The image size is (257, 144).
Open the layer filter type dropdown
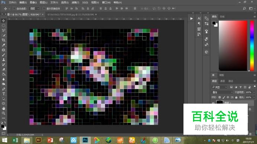[219, 87]
